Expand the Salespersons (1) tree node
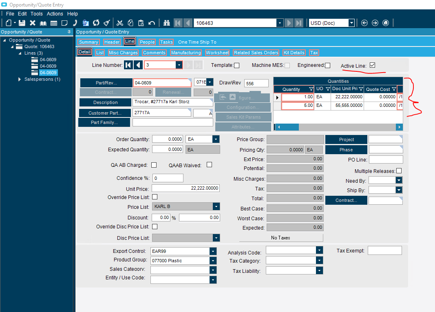Viewport: 435px width, 312px height. tap(20, 80)
